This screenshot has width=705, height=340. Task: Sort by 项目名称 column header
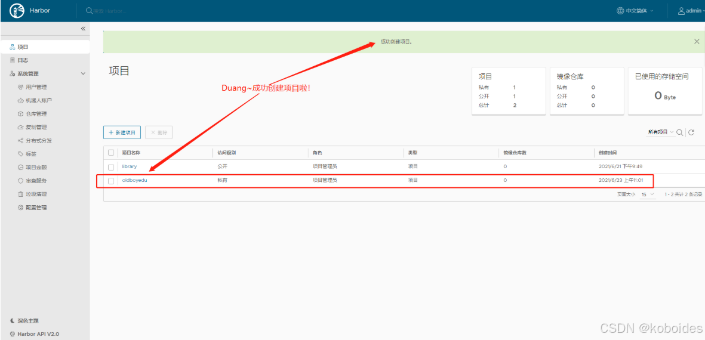(132, 153)
